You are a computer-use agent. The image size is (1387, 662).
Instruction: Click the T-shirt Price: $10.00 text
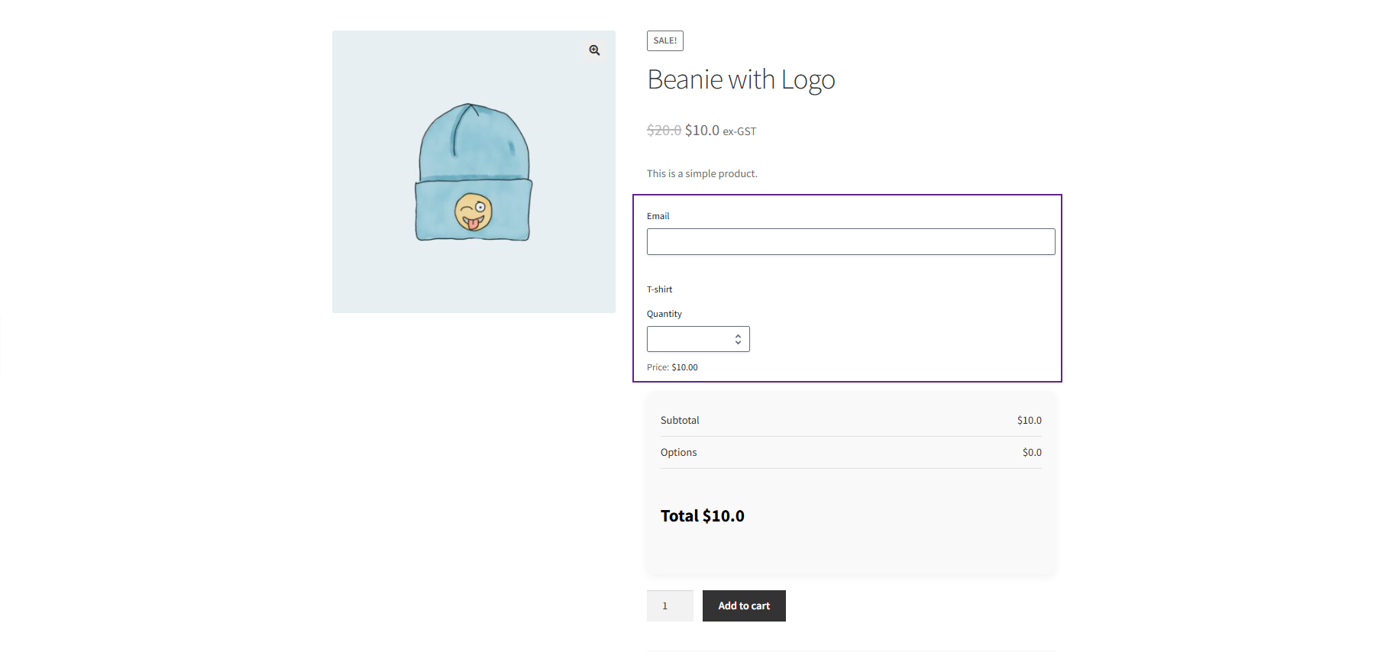coord(672,368)
